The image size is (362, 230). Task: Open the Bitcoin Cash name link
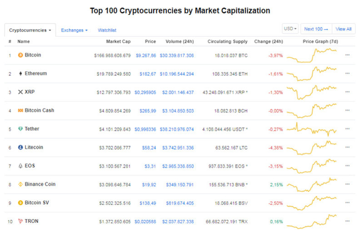(x=39, y=110)
